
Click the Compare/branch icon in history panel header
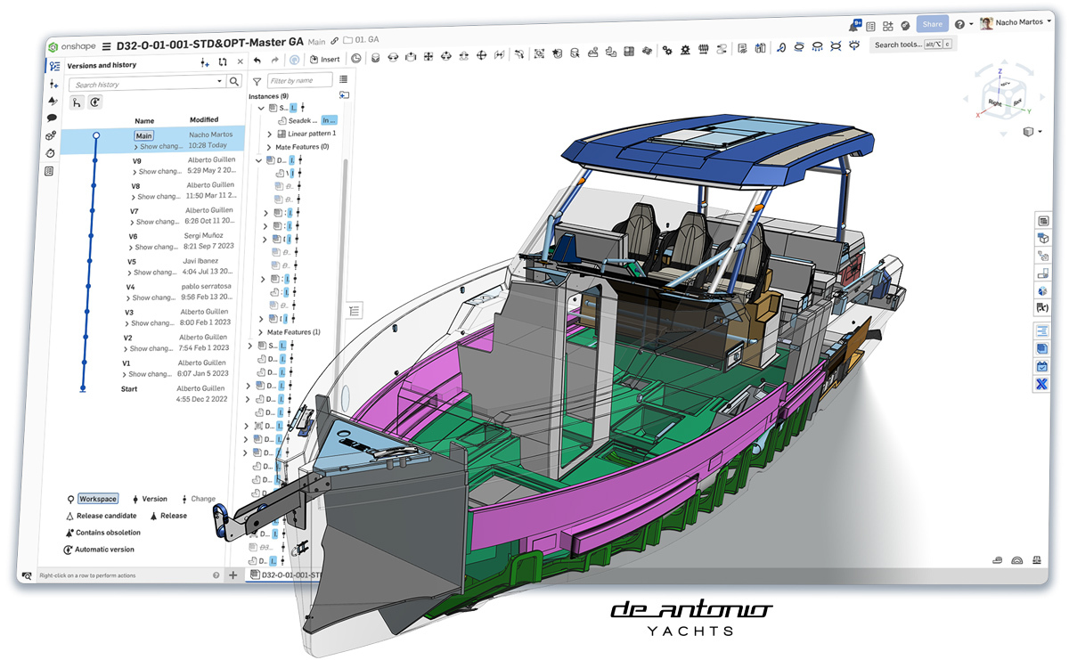click(x=223, y=62)
